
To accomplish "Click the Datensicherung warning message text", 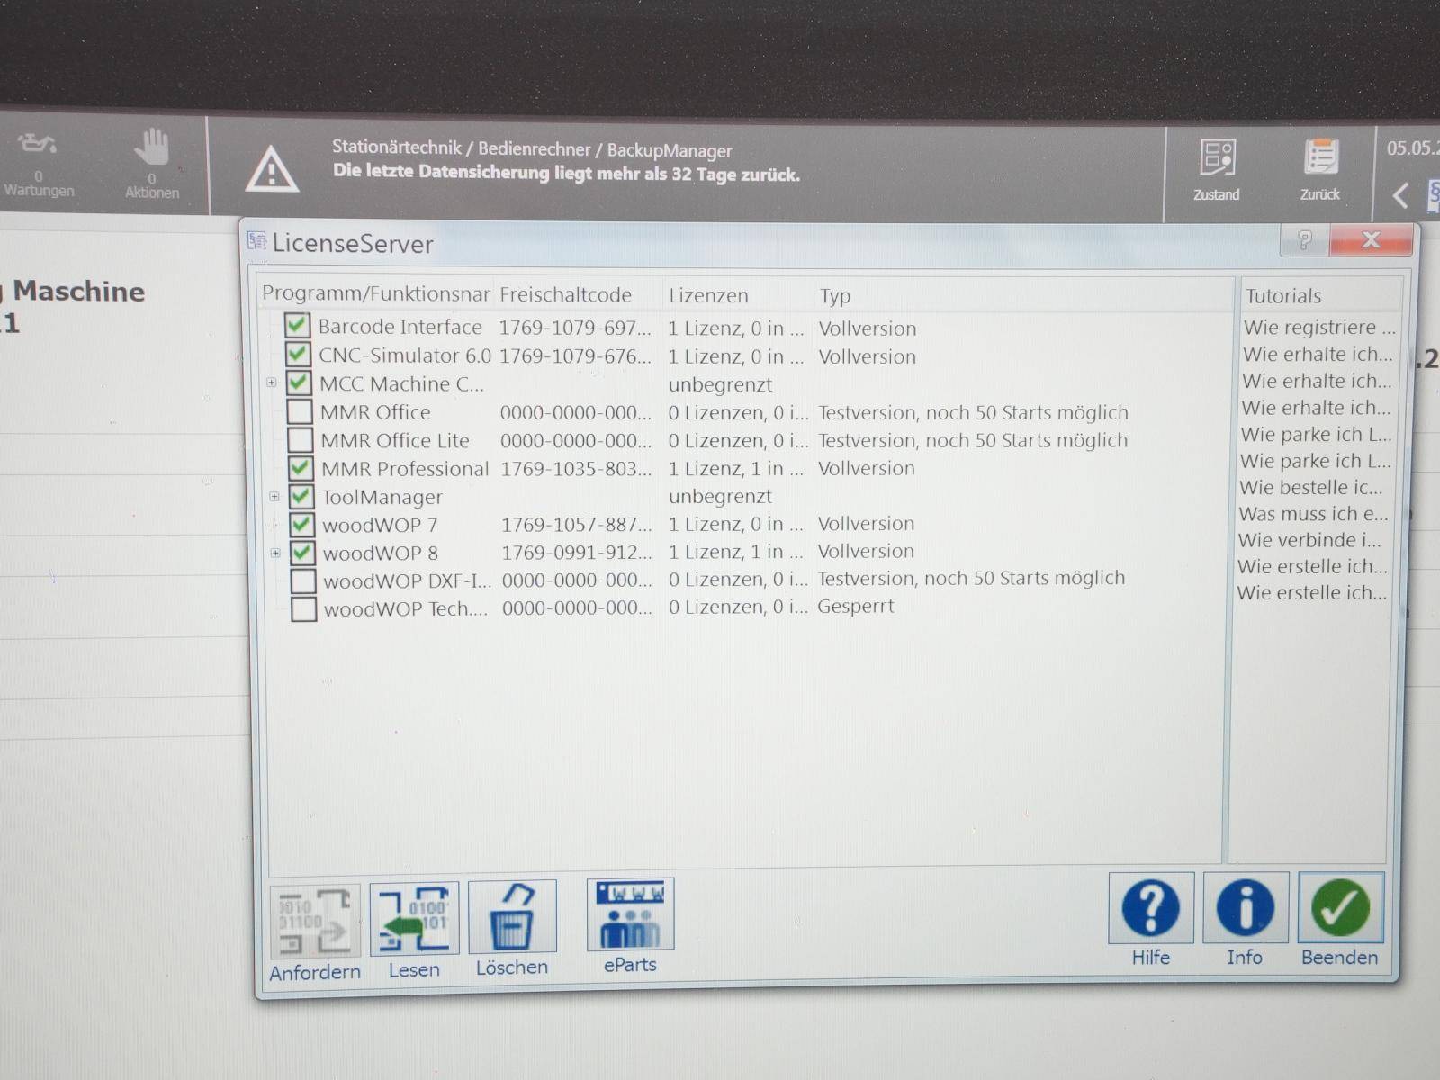I will [x=566, y=173].
